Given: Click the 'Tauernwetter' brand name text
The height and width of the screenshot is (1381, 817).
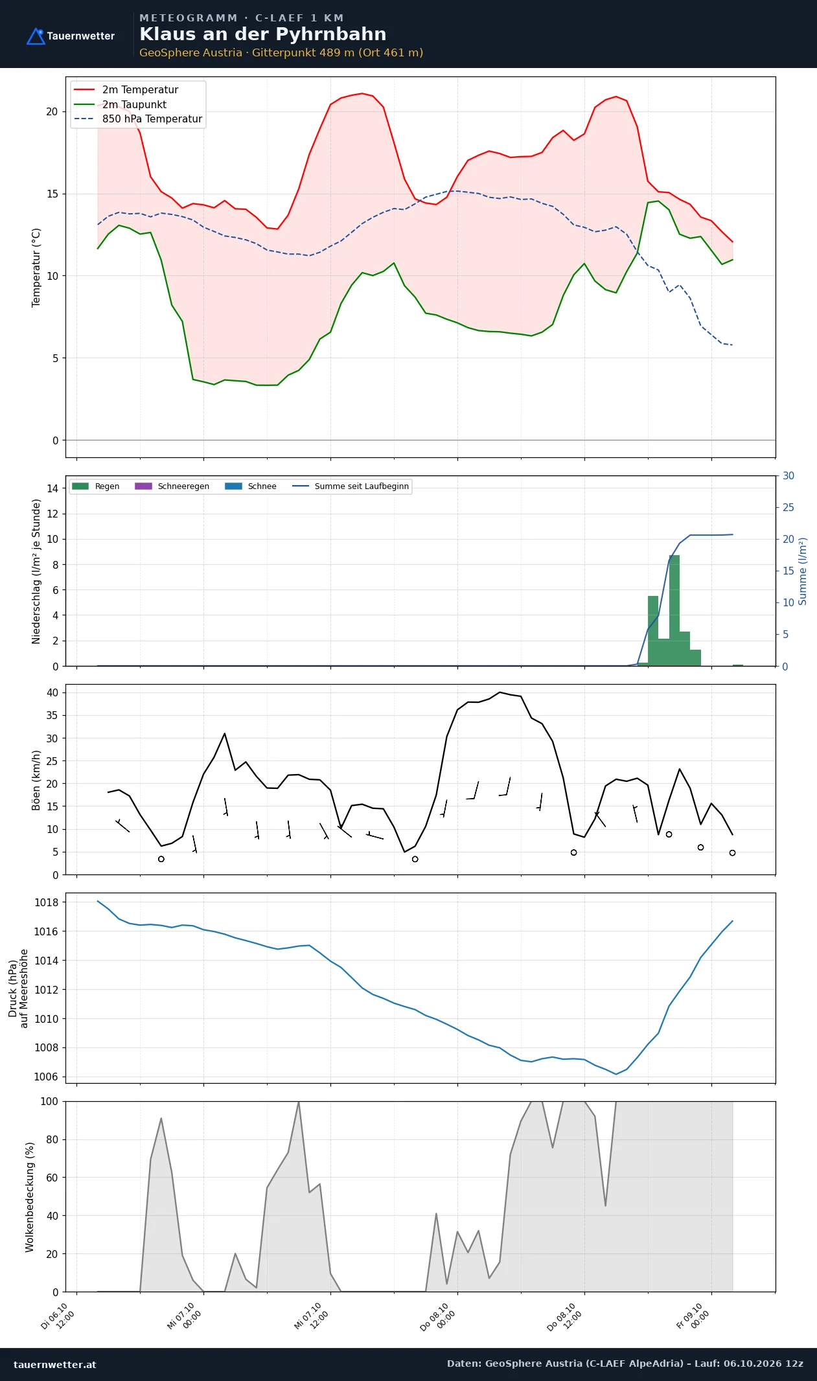Looking at the screenshot, I should coord(81,36).
